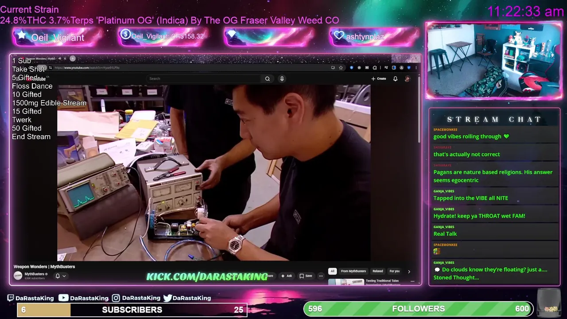
Task: Click chat message 'good vibes rolling through'
Action: 471,136
